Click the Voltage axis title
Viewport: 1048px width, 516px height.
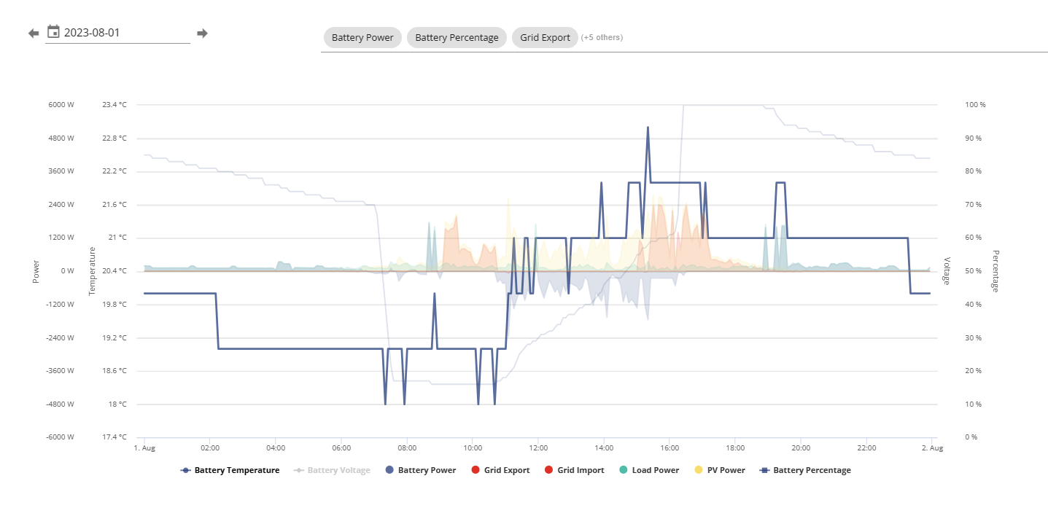(x=947, y=271)
